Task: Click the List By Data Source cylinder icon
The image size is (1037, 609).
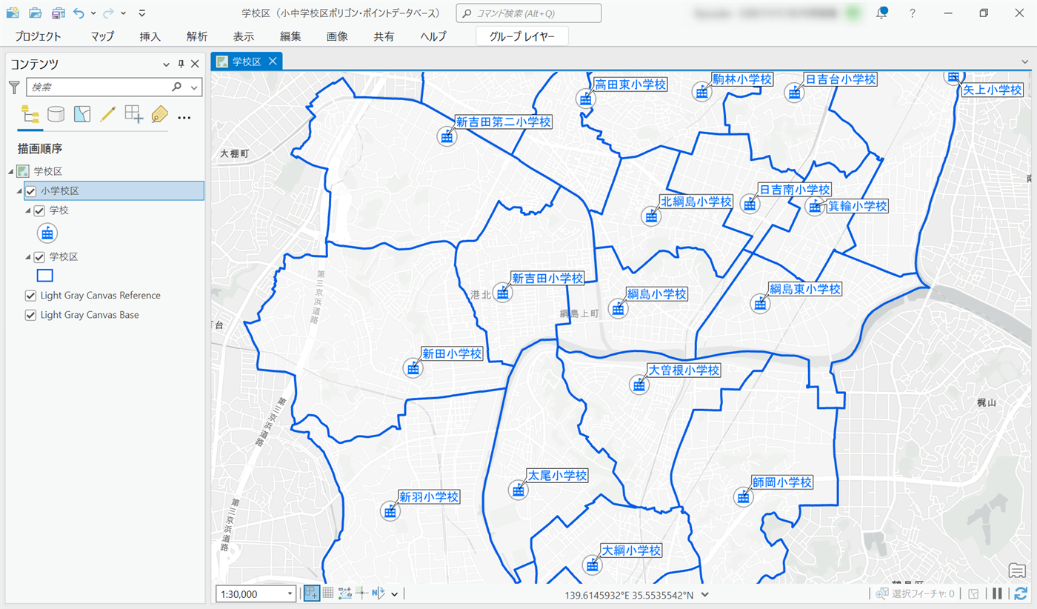Action: coord(56,114)
